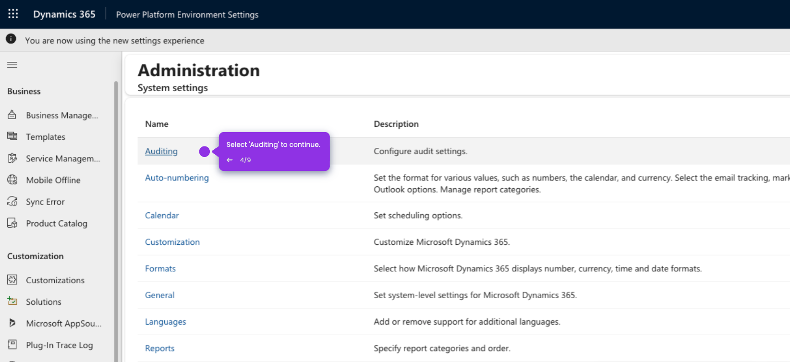Go back using tooltip arrow

230,160
